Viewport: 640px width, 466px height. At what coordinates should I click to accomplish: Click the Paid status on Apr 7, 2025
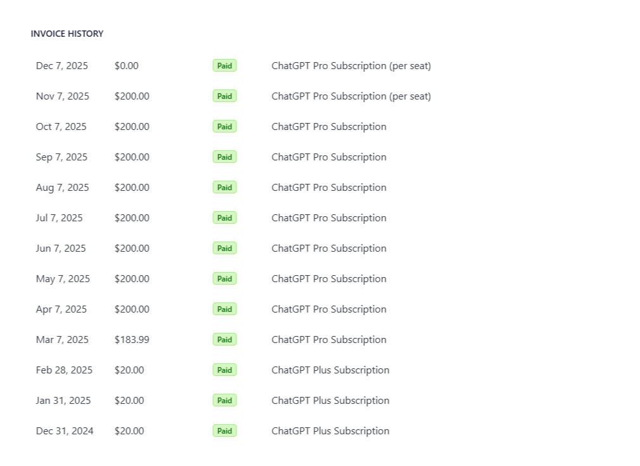[224, 309]
